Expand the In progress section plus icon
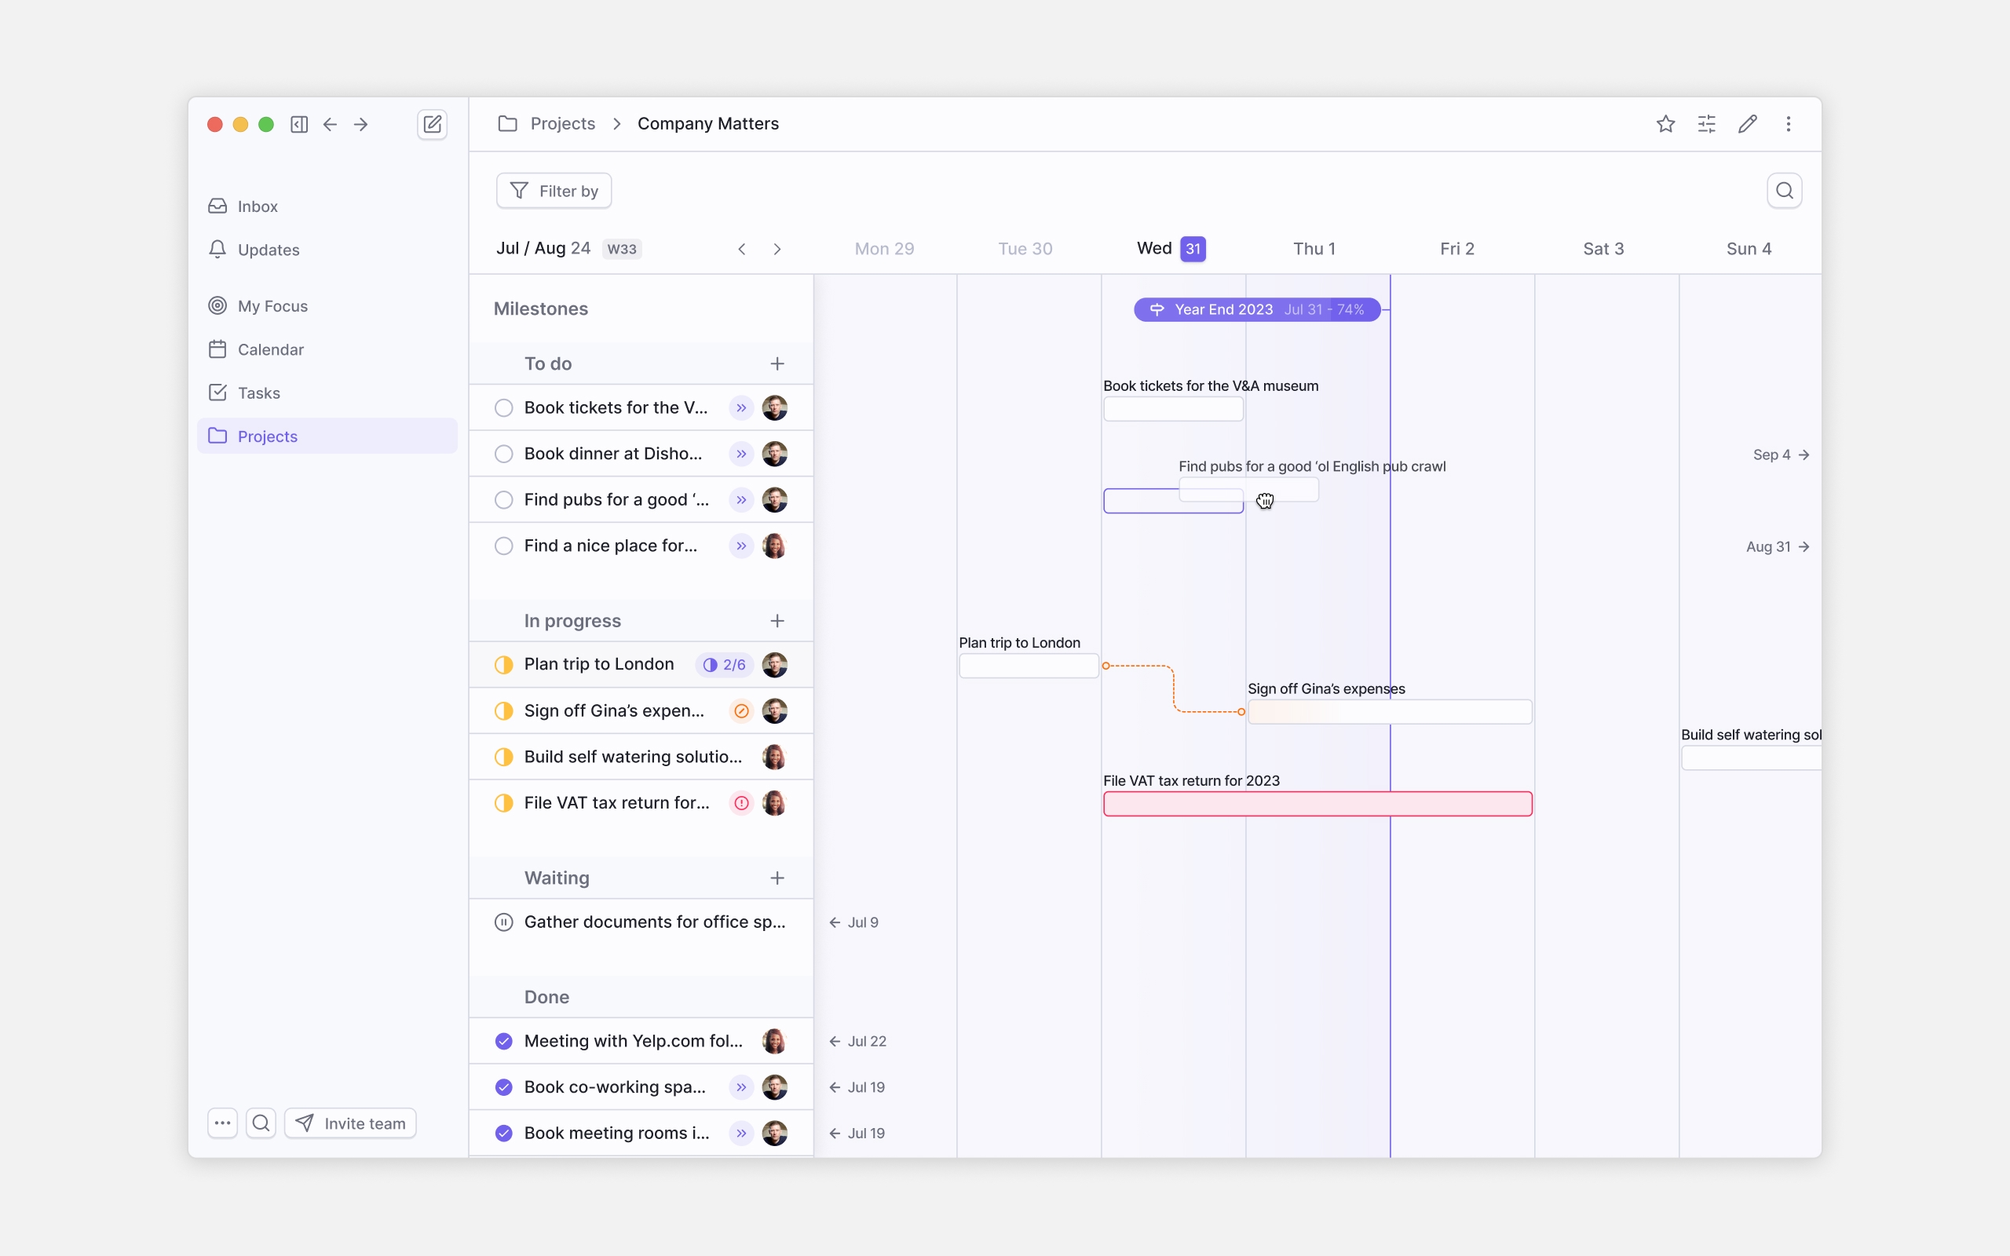This screenshot has height=1256, width=2010. tap(779, 621)
